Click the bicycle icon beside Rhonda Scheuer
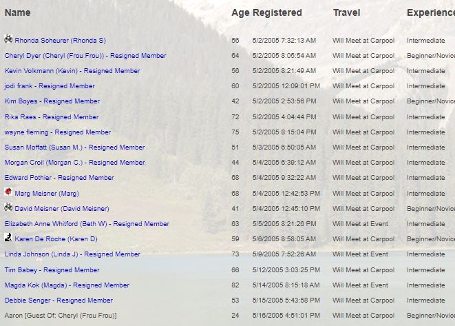This screenshot has height=326, width=455. click(8, 39)
